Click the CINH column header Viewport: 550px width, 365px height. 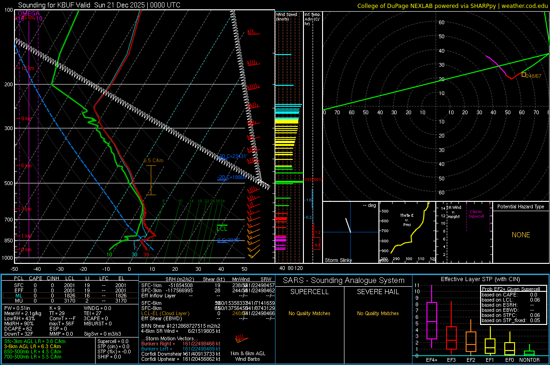tap(53, 278)
